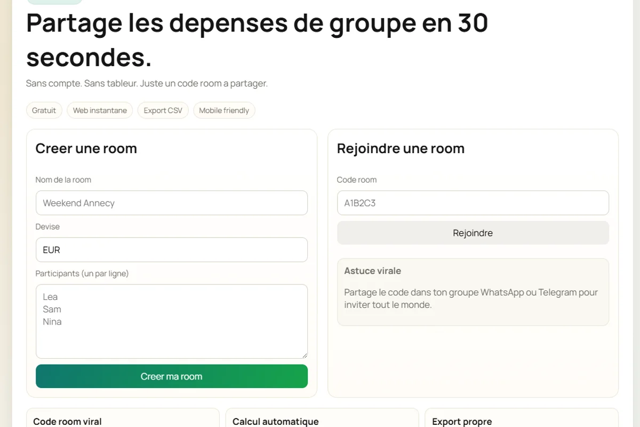
Task: Click the 'Export CSV' badge
Action: coord(163,110)
